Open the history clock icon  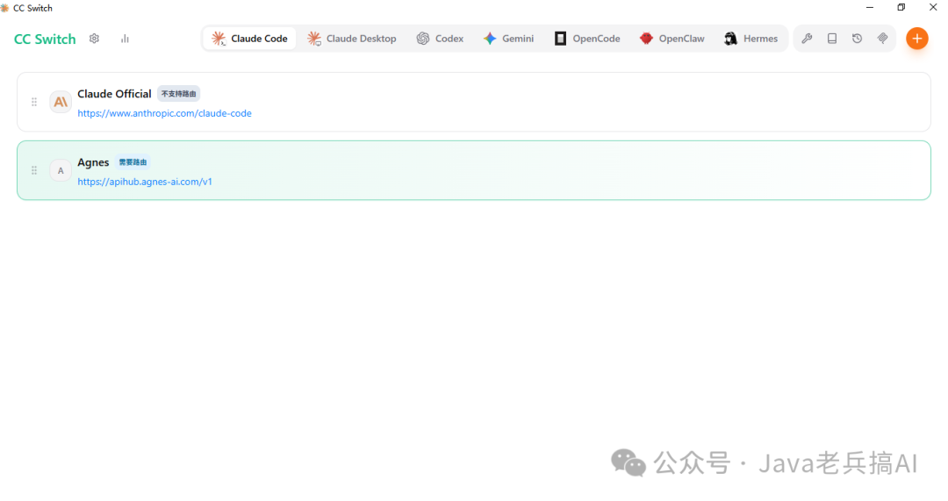857,39
